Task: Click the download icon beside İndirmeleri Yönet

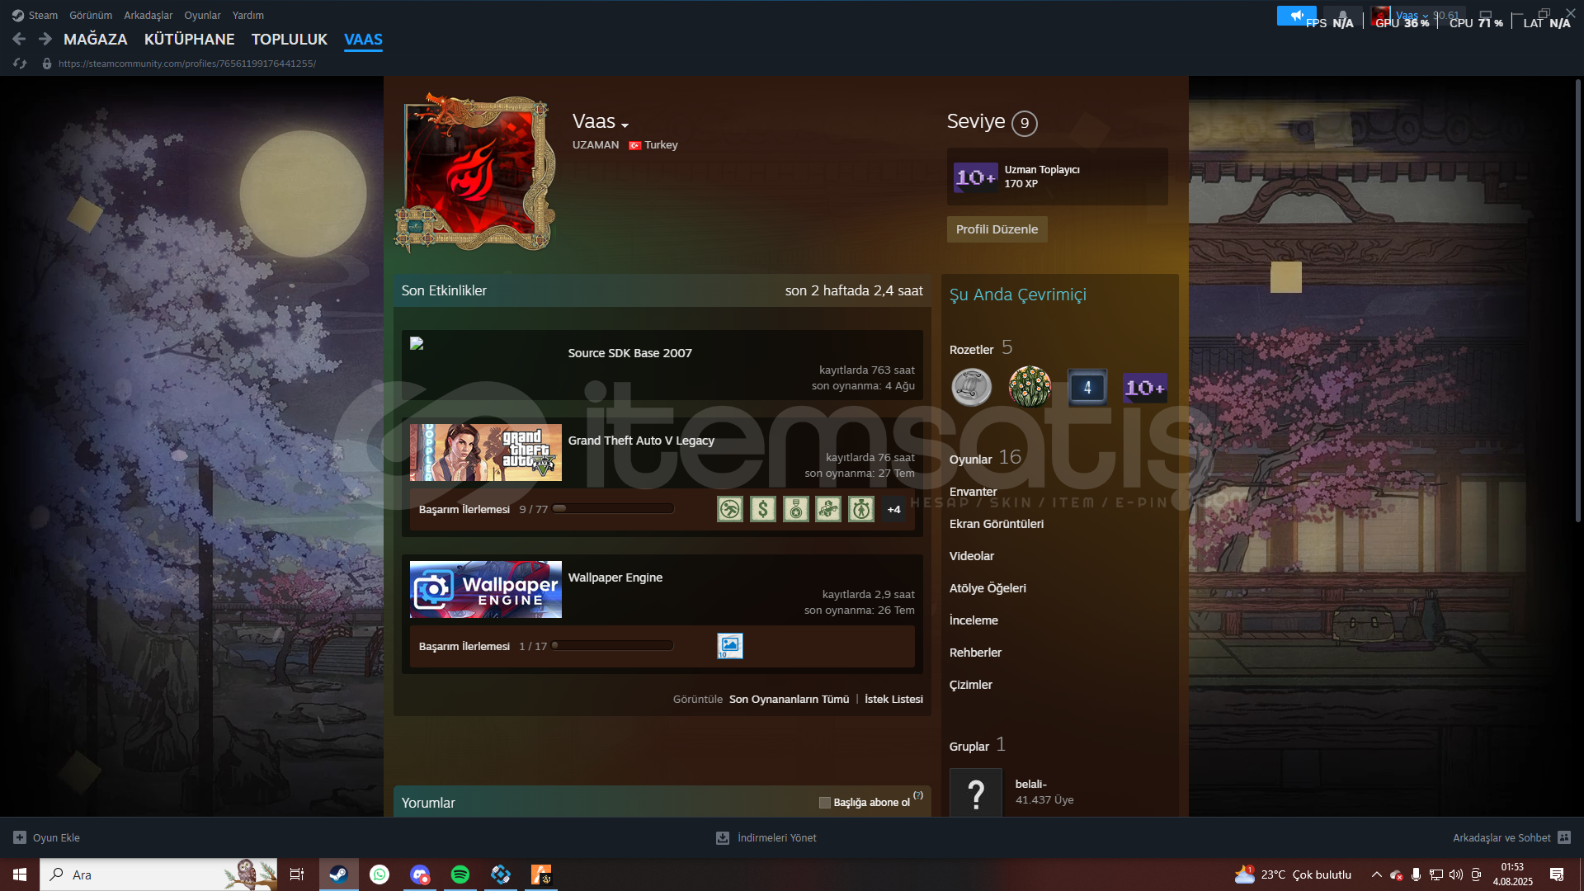Action: coord(723,837)
